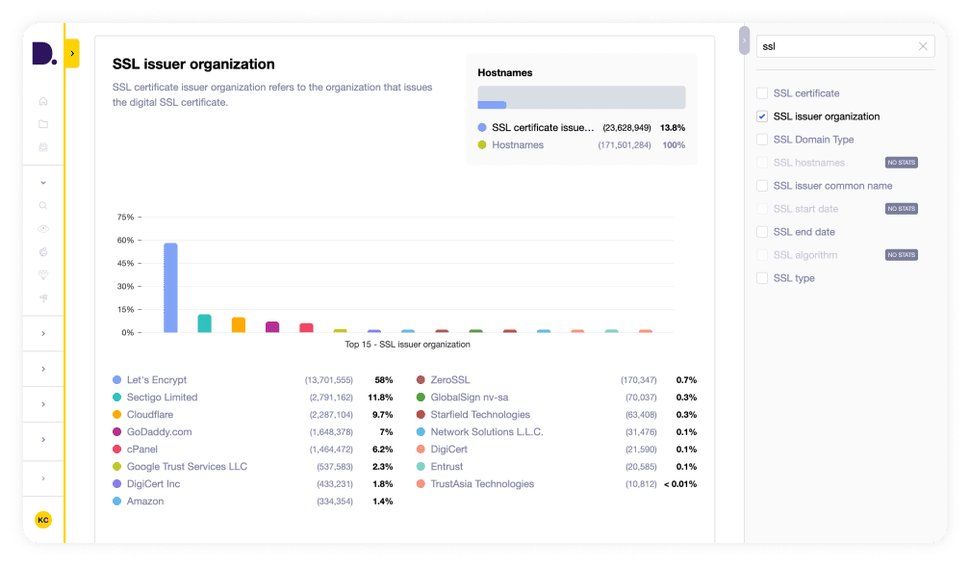Open the folder icon in the sidebar

coord(43,124)
